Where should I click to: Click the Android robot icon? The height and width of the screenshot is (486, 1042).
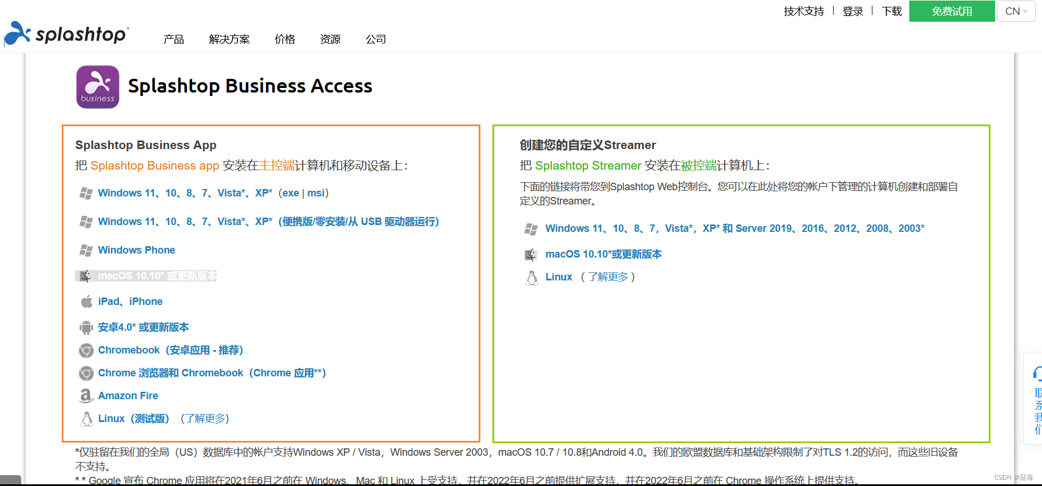(86, 327)
